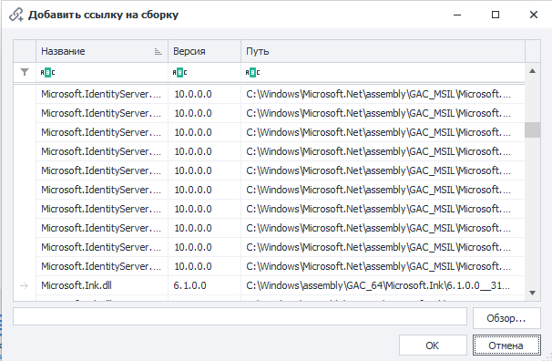Image resolution: width=552 pixels, height=361 pixels.
Task: Open the ABC filter condition for Путь
Action: click(x=252, y=73)
